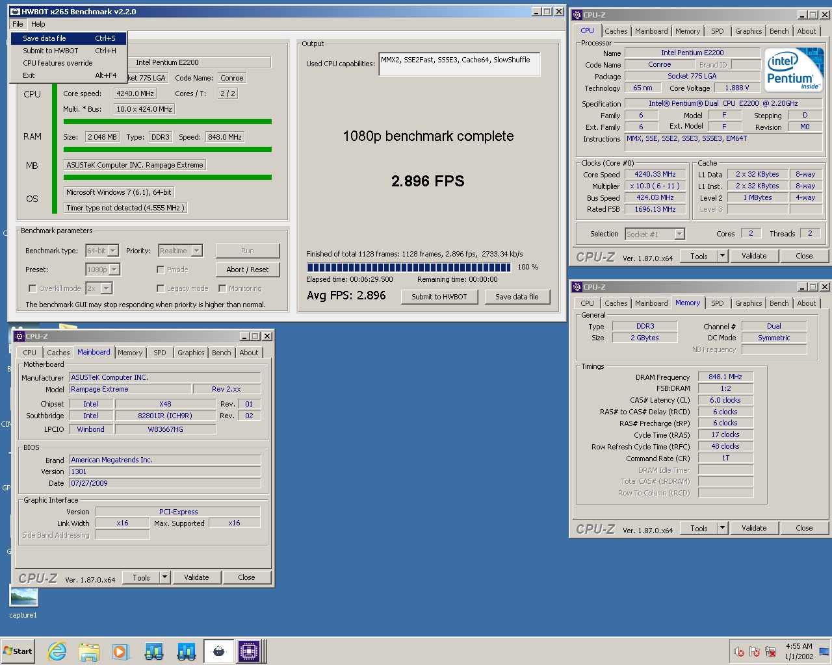The height and width of the screenshot is (665, 832).
Task: Open the Action Center flag tray icon
Action: click(x=755, y=651)
